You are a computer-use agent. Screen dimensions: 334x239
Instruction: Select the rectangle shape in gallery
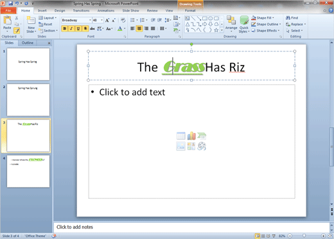pos(205,19)
